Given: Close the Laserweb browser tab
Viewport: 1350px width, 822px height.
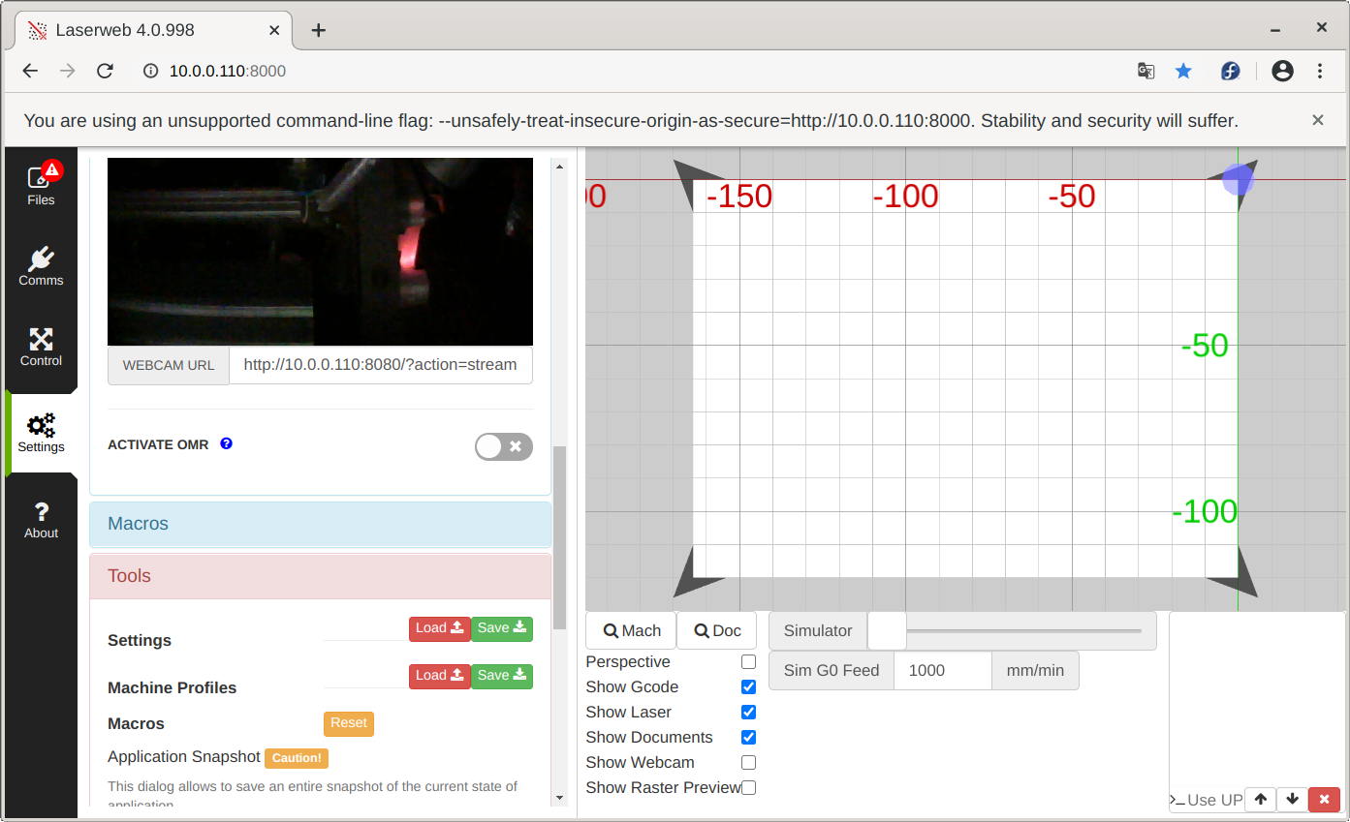Looking at the screenshot, I should click(274, 30).
